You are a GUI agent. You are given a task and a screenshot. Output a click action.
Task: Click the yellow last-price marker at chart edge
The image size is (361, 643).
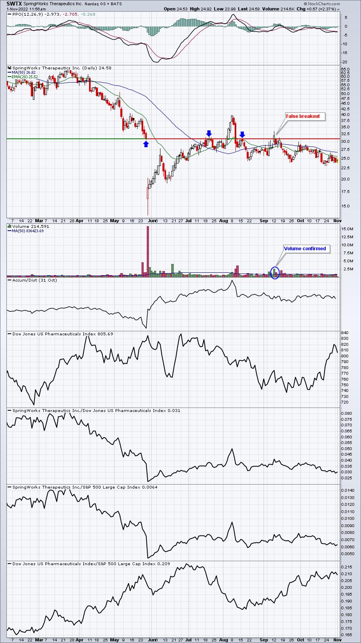coord(337,160)
